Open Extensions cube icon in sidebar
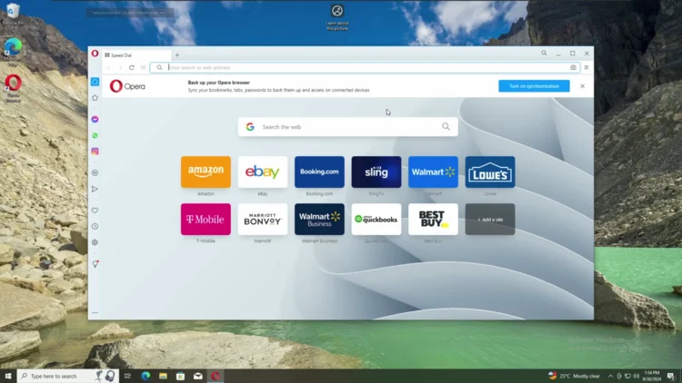The image size is (682, 383). (95, 242)
